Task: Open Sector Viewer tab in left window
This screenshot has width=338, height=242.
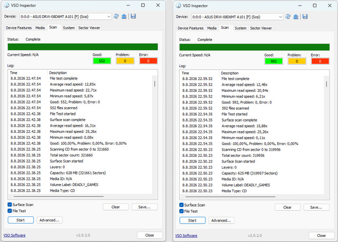Action: pyautogui.click(x=89, y=28)
